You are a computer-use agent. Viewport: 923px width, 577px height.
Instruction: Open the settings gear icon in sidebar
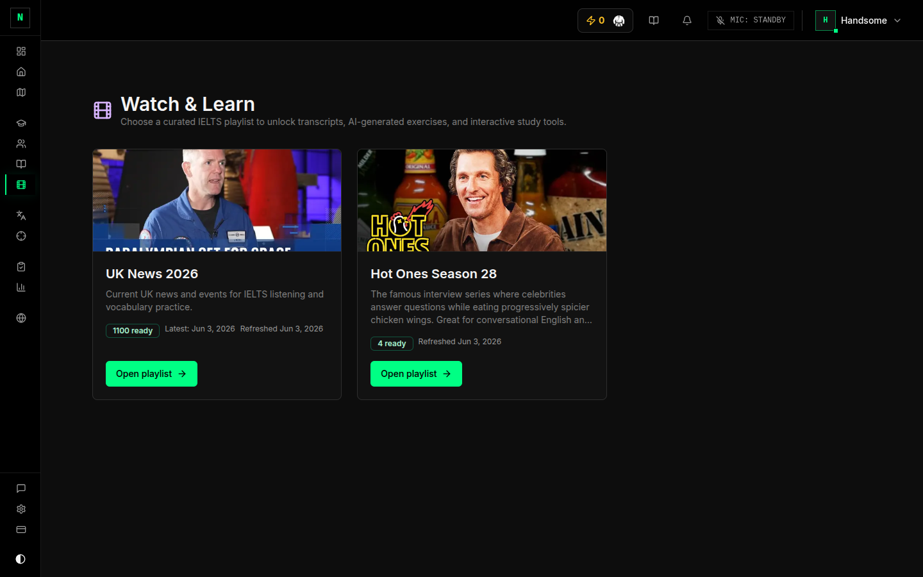tap(21, 509)
